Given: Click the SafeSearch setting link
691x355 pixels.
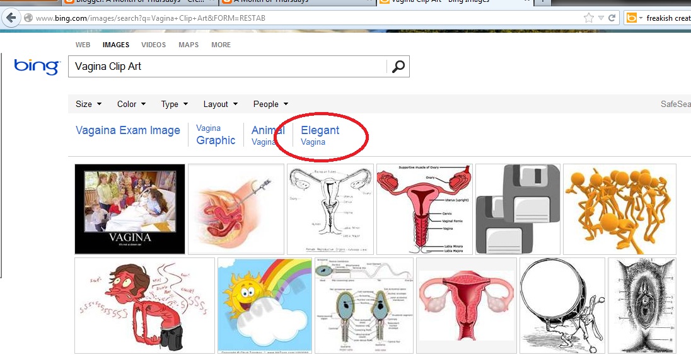Looking at the screenshot, I should pos(676,104).
